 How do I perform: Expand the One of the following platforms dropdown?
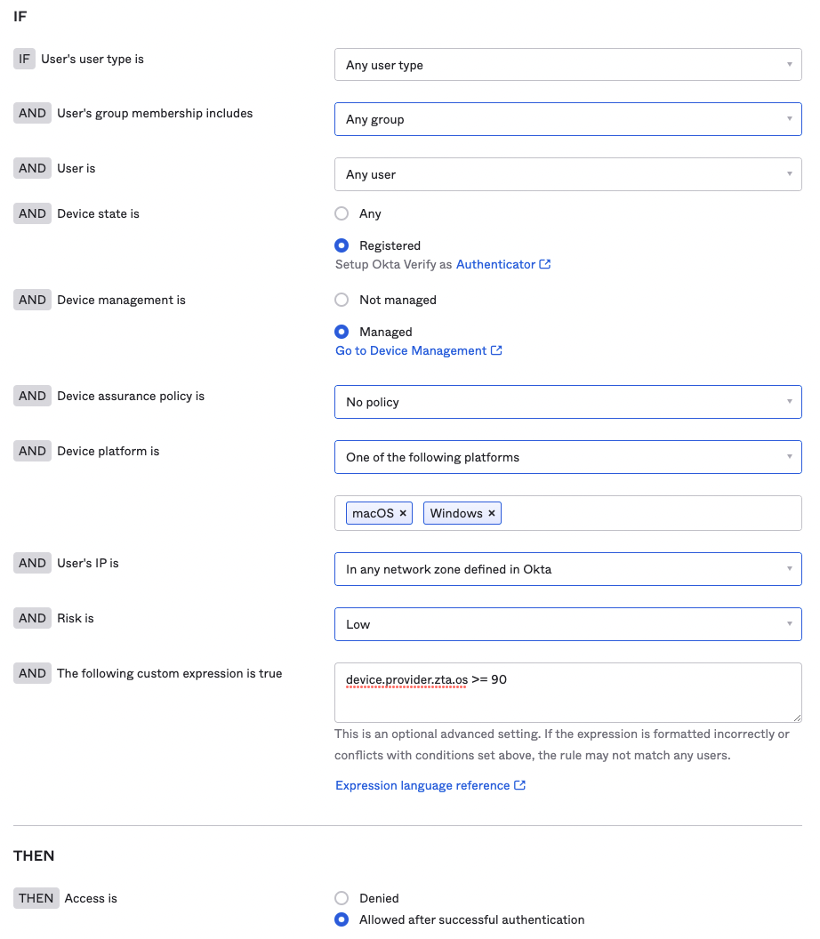click(x=567, y=457)
